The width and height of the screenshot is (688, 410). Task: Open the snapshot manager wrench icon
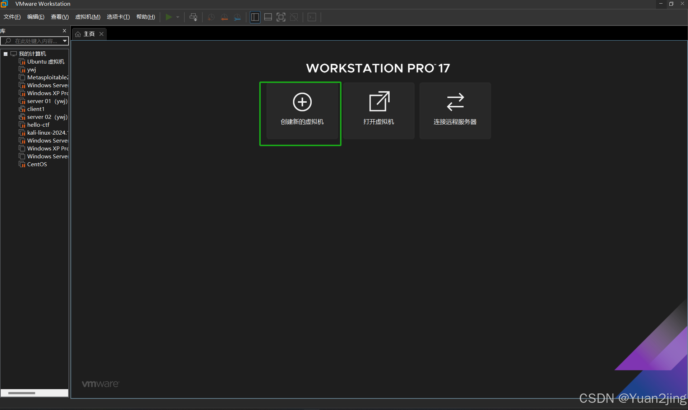point(237,17)
